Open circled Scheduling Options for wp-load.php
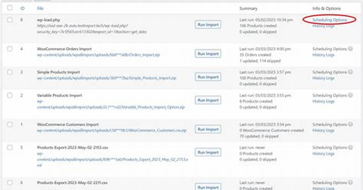Screen dimensions: 363x190 tap(329, 20)
